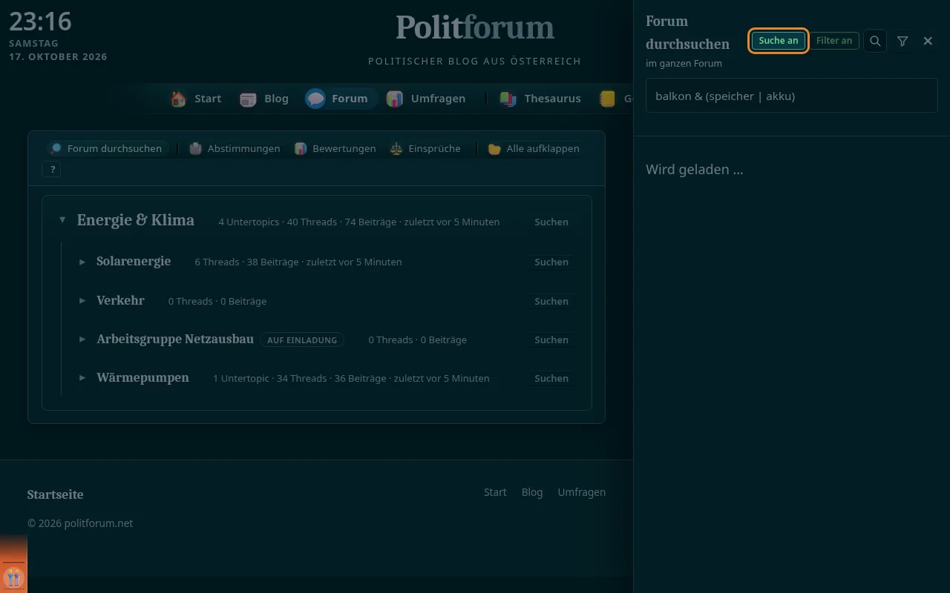This screenshot has height=593, width=950.
Task: Click 'Forum durchsuchen' toolbar button
Action: point(106,148)
